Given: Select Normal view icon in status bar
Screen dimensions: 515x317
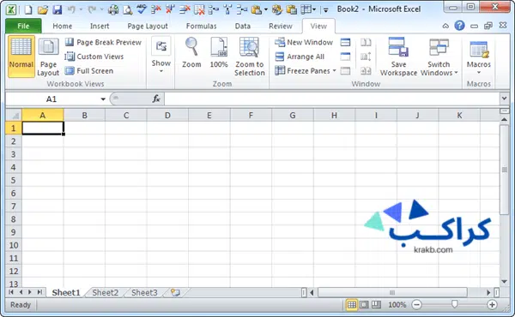Looking at the screenshot, I should [351, 305].
